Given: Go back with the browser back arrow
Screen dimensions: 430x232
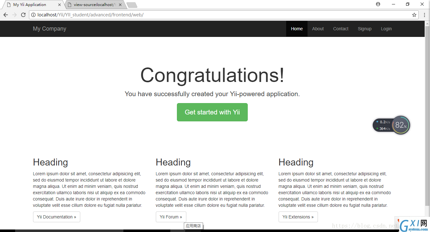Looking at the screenshot, I should point(6,15).
